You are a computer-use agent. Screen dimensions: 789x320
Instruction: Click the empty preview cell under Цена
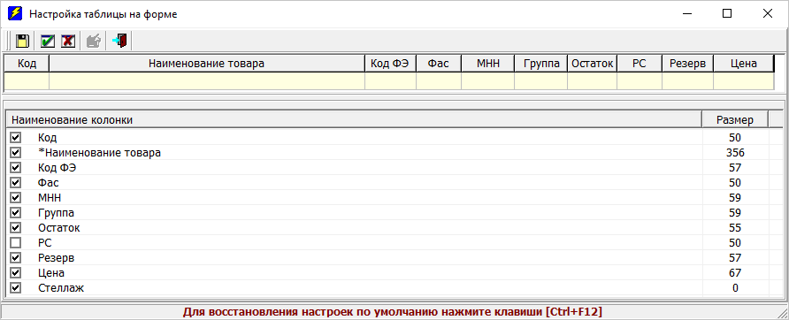(743, 81)
